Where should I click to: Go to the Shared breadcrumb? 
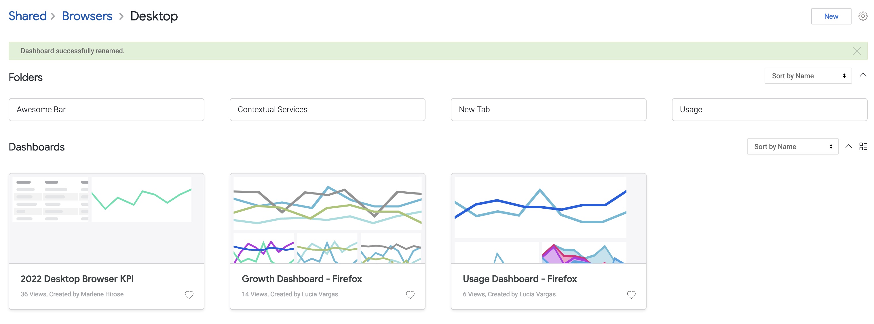pos(27,16)
